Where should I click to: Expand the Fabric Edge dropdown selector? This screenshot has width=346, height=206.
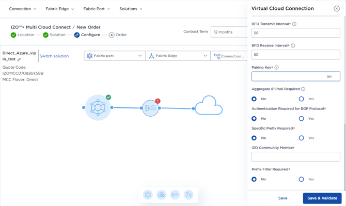178,56
